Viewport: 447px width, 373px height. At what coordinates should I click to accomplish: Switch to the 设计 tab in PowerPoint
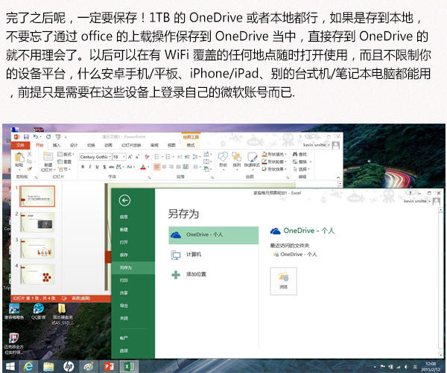tap(74, 145)
